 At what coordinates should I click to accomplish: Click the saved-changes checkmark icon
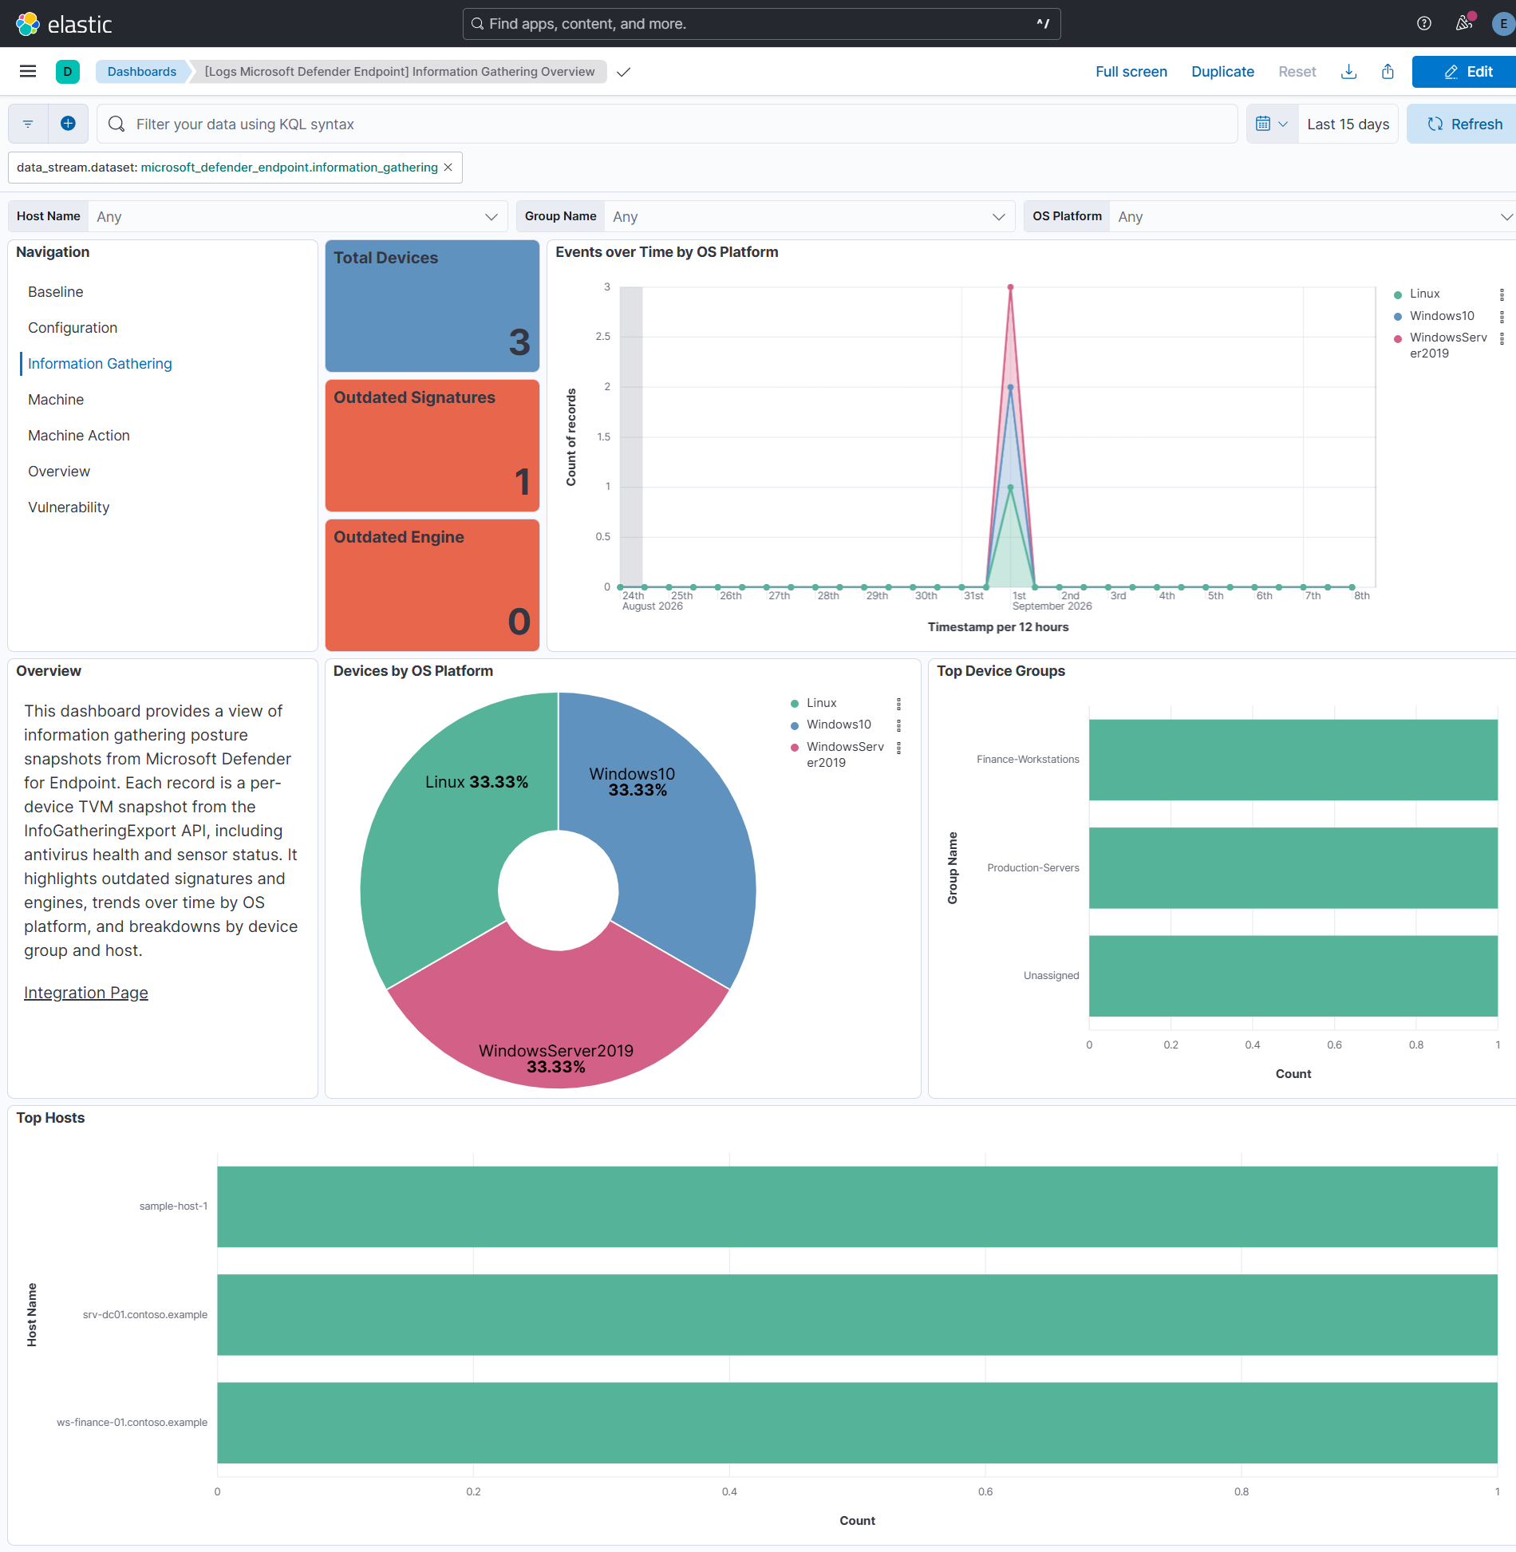click(x=624, y=72)
